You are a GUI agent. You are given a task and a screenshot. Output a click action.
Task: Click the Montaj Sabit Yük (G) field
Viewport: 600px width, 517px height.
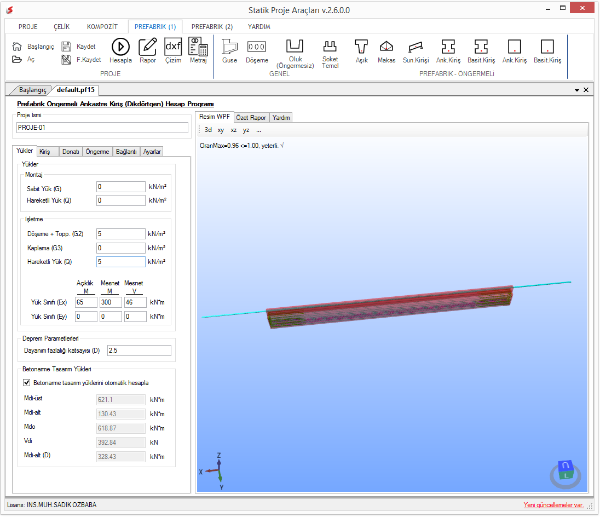pos(120,187)
